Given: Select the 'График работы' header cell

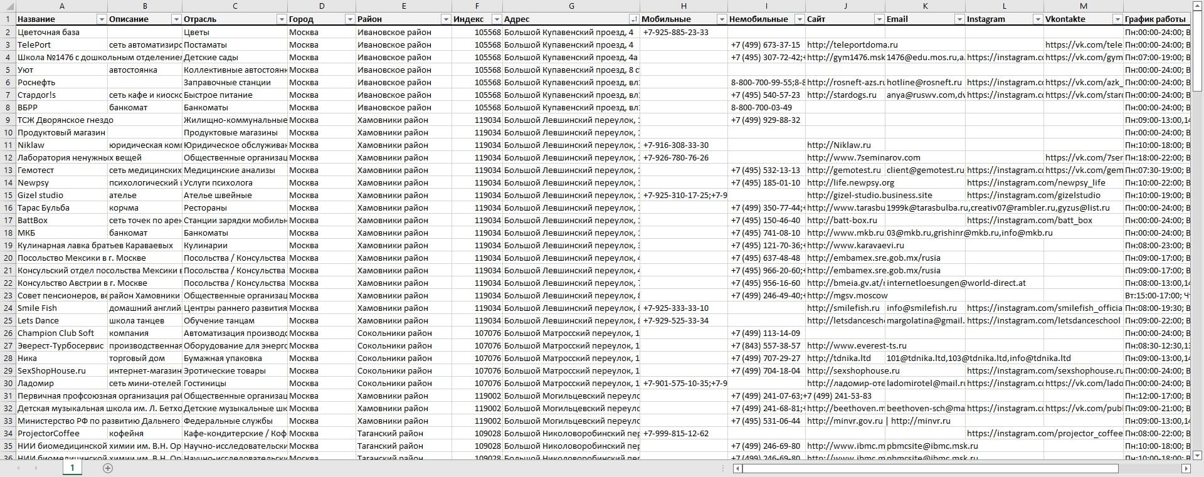Looking at the screenshot, I should pyautogui.click(x=1157, y=19).
